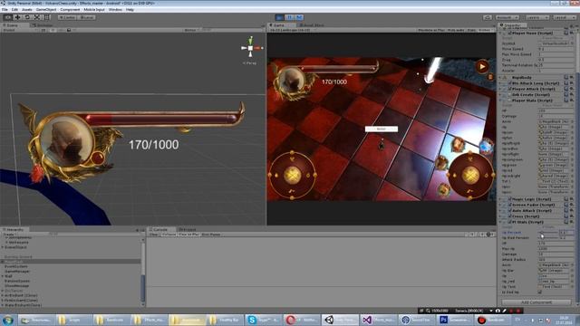This screenshot has height=326, width=580.
Task: Open help icon of Rigidbody component
Action: click(565, 77)
